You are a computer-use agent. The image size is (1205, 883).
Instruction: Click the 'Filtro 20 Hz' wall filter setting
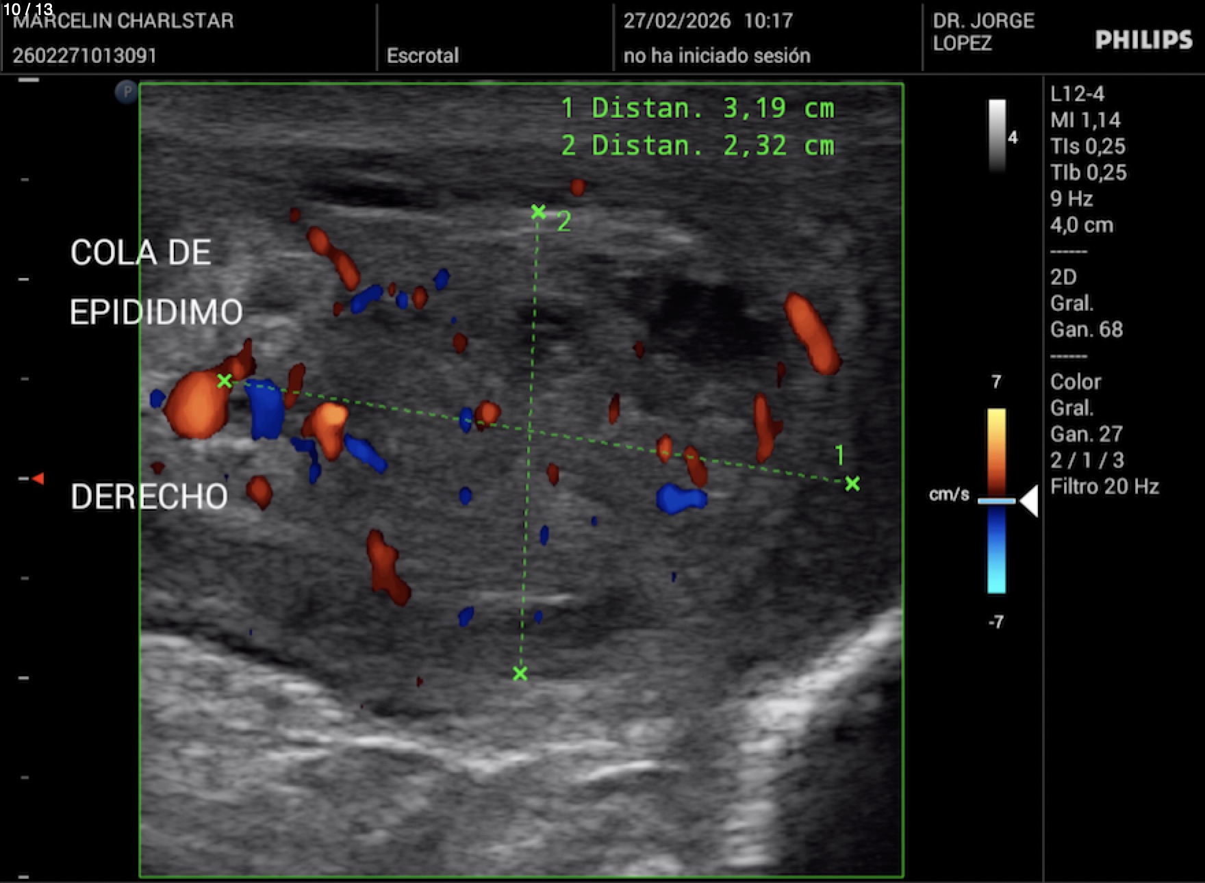(1104, 487)
